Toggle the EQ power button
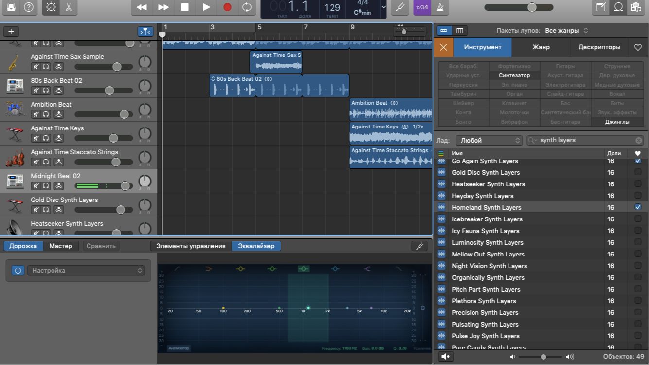Image resolution: width=649 pixels, height=365 pixels. pyautogui.click(x=18, y=271)
